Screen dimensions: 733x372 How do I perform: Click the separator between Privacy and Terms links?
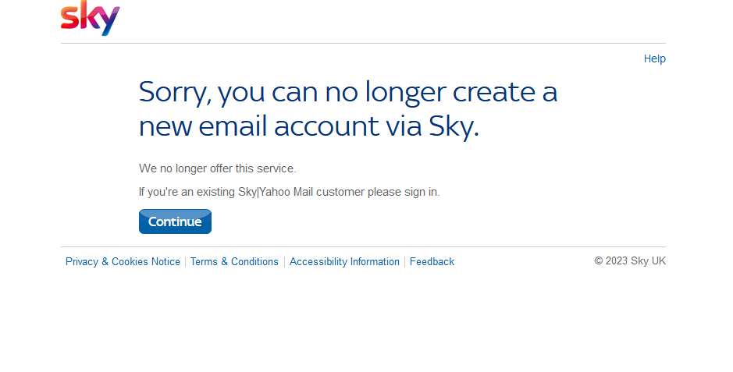[185, 262]
